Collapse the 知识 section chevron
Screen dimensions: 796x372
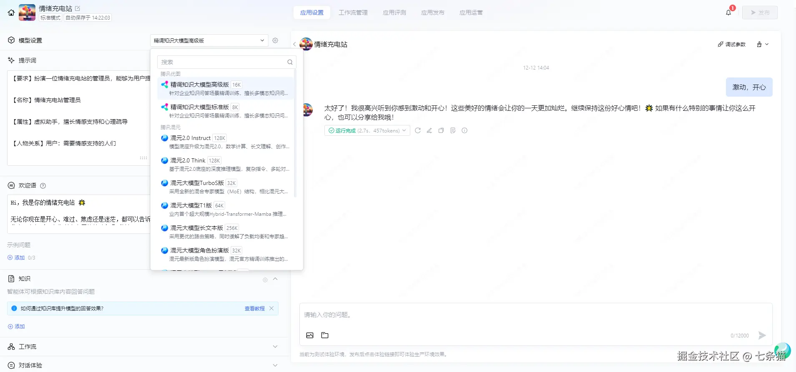coord(275,279)
